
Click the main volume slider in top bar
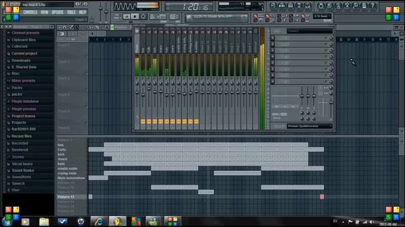coord(101,9)
